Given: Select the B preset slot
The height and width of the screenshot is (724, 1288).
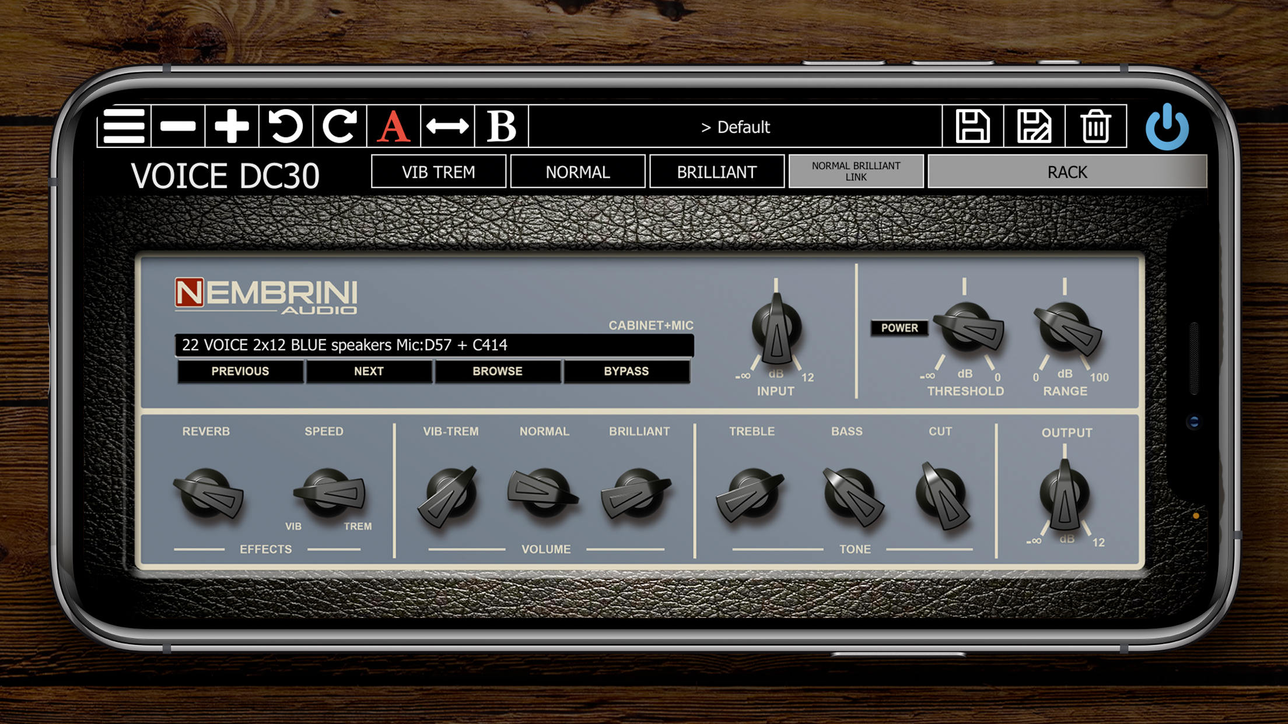Looking at the screenshot, I should click(x=501, y=126).
